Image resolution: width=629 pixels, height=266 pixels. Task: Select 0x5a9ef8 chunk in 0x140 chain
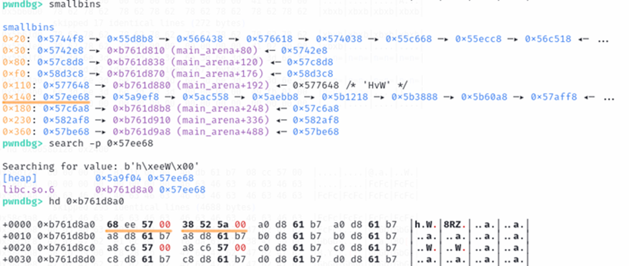click(136, 97)
